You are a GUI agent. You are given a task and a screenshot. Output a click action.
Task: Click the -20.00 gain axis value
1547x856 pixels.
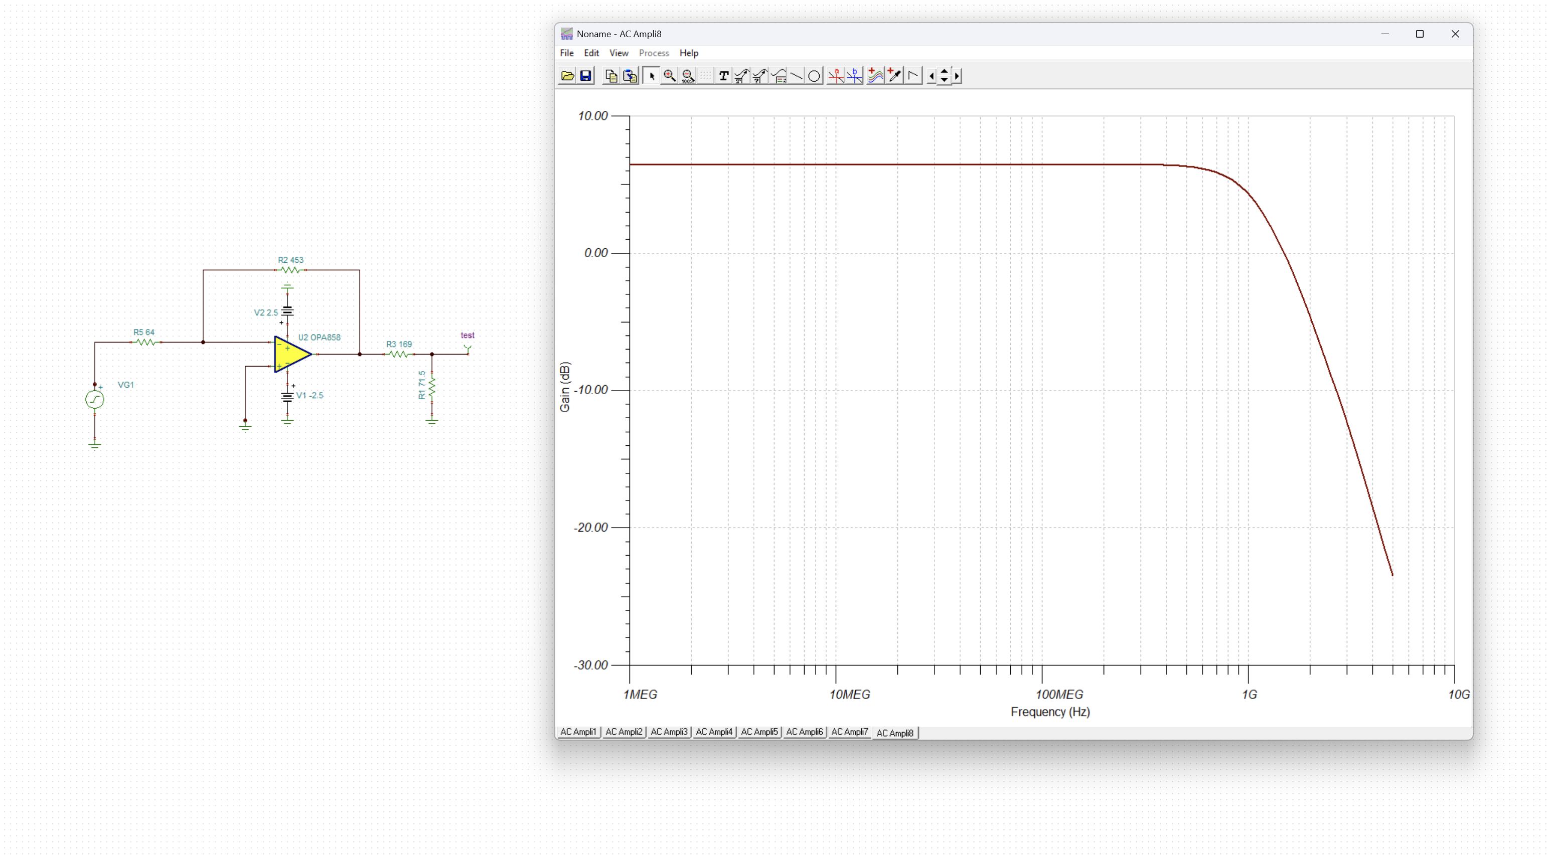pyautogui.click(x=591, y=527)
